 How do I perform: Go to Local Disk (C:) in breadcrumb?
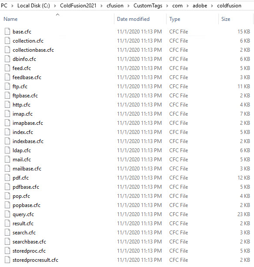click(x=33, y=6)
